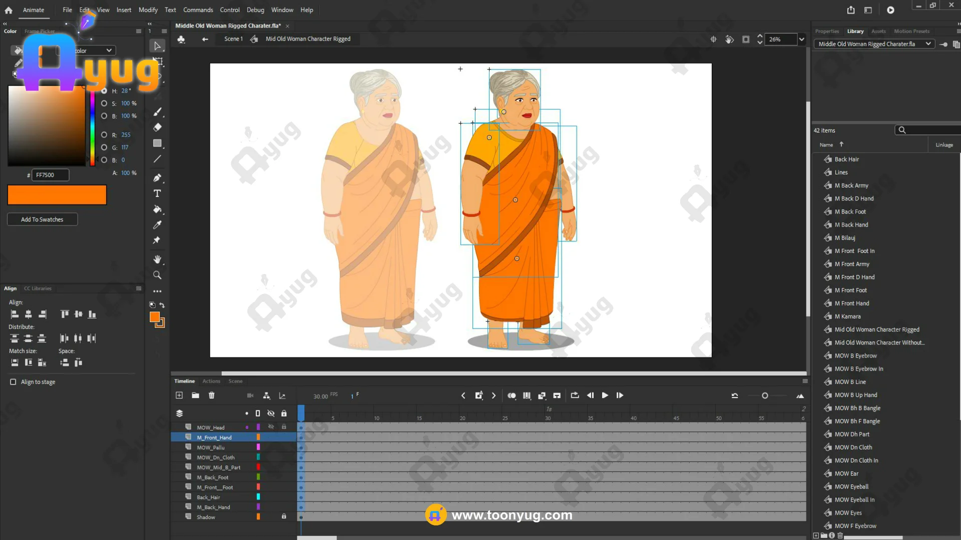
Task: Open the Modify menu
Action: tap(148, 10)
